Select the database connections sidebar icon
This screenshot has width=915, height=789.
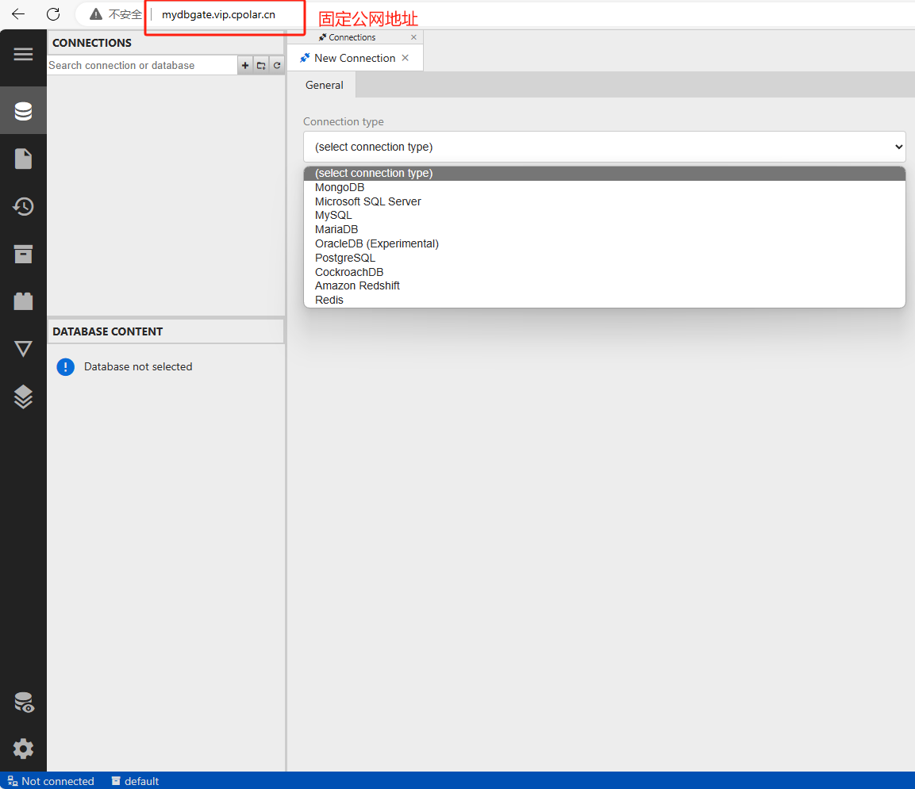23,111
